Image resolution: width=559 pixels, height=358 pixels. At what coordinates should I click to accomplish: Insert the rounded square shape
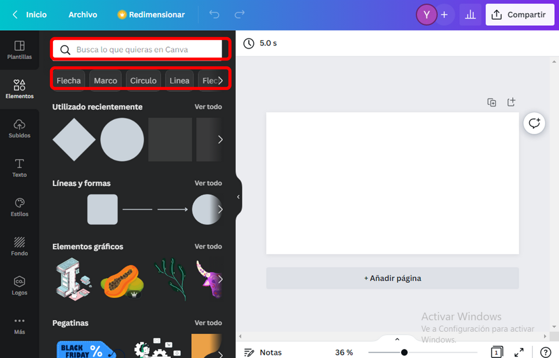pyautogui.click(x=103, y=210)
